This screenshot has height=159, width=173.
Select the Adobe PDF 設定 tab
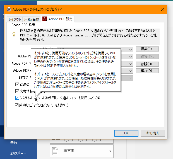57,19
